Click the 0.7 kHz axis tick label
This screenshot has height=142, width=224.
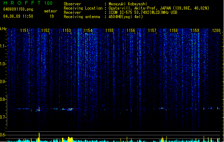tap(3, 117)
